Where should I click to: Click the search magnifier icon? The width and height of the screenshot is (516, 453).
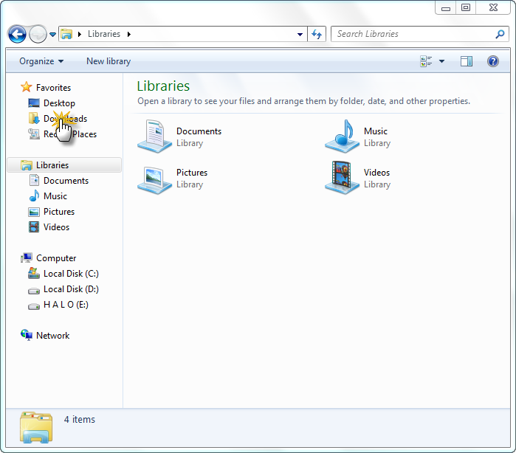pos(500,34)
